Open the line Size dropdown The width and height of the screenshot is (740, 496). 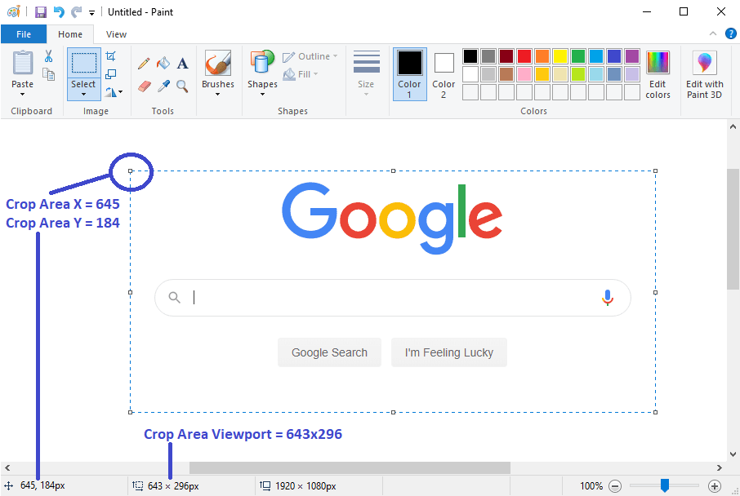(x=366, y=73)
